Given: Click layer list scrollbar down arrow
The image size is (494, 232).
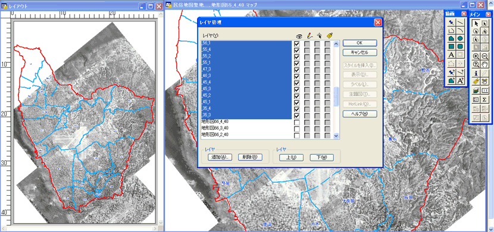Looking at the screenshot, I should click(336, 136).
